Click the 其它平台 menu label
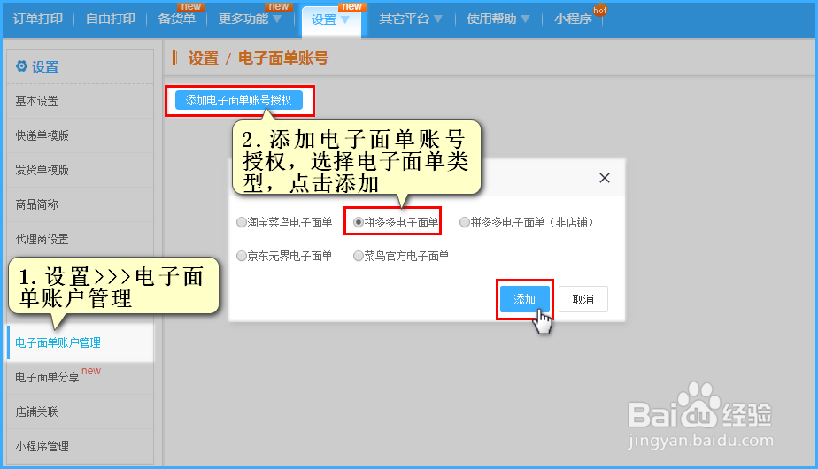Viewport: 818px width, 469px height. pos(404,19)
